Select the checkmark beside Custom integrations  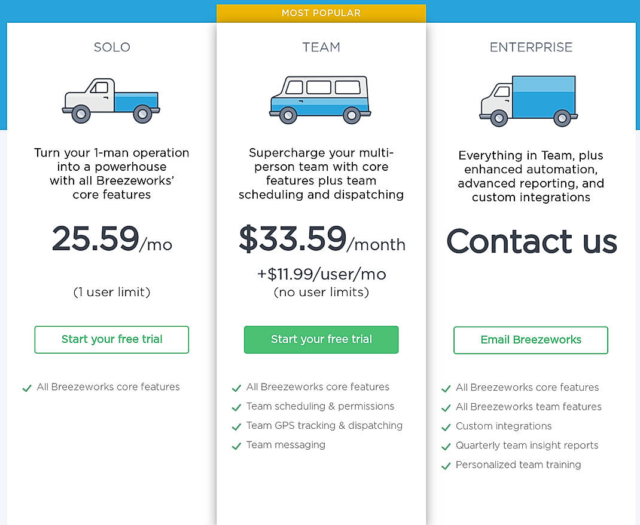pos(446,426)
